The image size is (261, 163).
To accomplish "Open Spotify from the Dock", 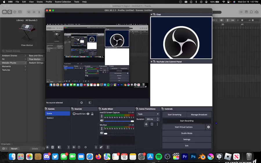I will click(x=159, y=157).
